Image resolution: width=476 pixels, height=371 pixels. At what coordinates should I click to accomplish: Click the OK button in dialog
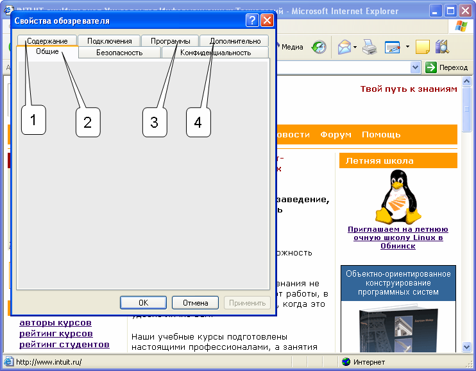coord(143,302)
